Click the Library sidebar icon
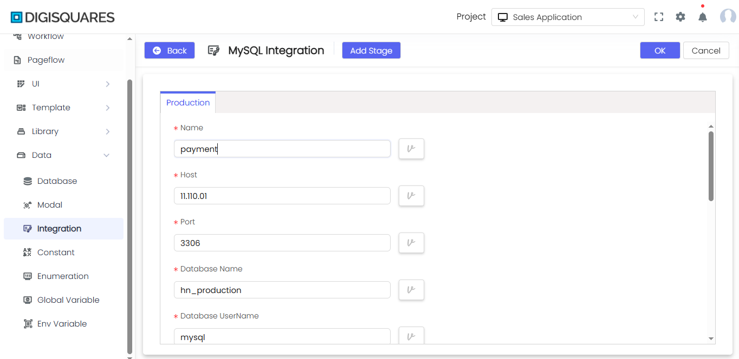The height and width of the screenshot is (359, 739). tap(21, 131)
